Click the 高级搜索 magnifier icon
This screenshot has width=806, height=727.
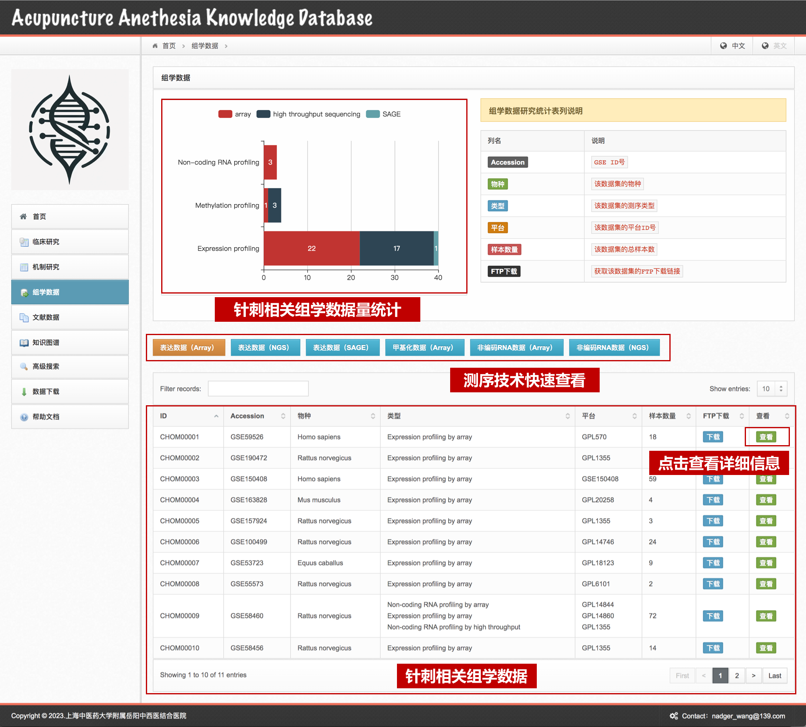click(x=24, y=367)
